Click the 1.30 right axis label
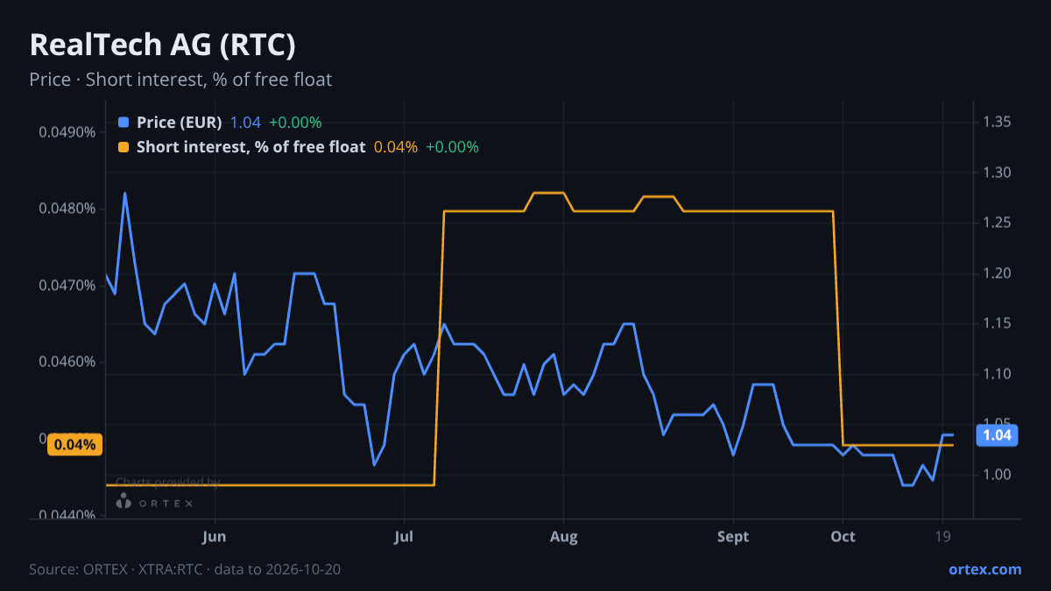 (x=998, y=172)
